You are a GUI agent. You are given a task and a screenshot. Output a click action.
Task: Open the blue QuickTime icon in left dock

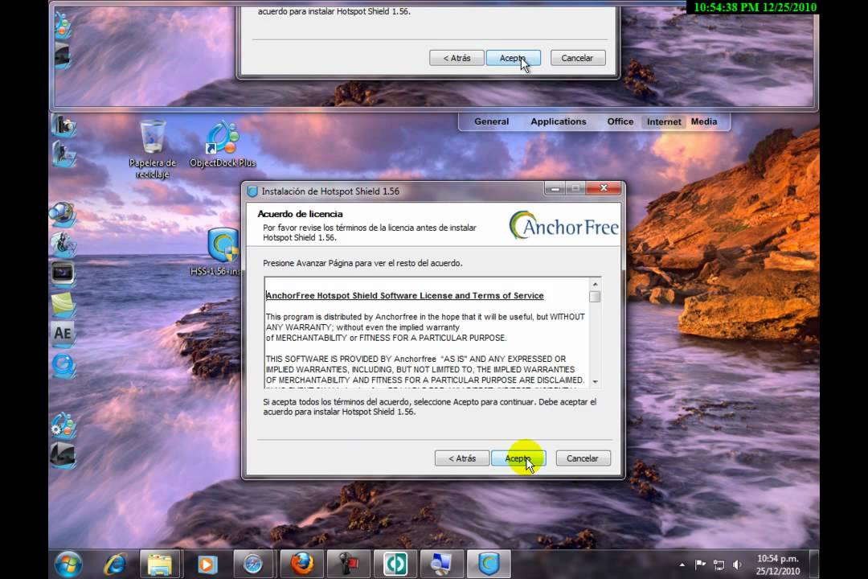(63, 366)
